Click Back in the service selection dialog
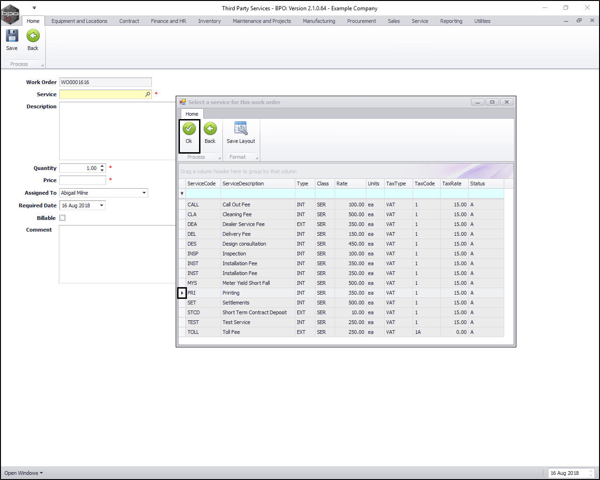 (210, 133)
